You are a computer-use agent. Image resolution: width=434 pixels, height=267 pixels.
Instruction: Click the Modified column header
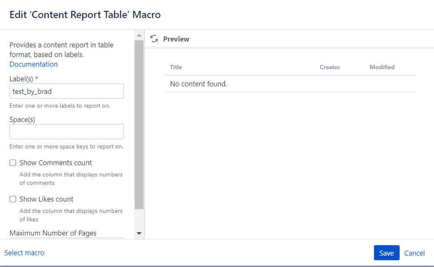pos(382,67)
